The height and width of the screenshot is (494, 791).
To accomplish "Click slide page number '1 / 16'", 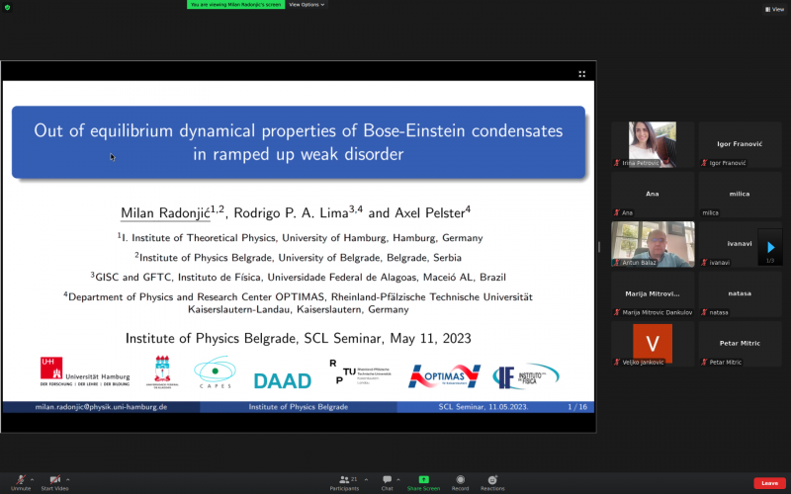I will tap(577, 407).
